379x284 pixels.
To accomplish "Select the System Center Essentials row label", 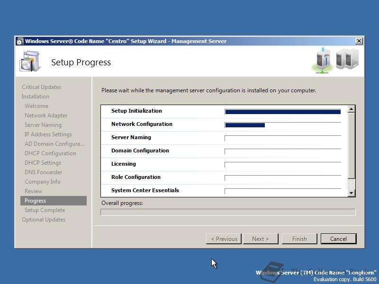I will [145, 190].
